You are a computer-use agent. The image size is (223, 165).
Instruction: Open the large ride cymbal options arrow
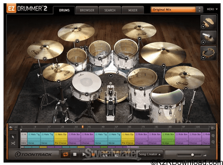tap(164, 65)
